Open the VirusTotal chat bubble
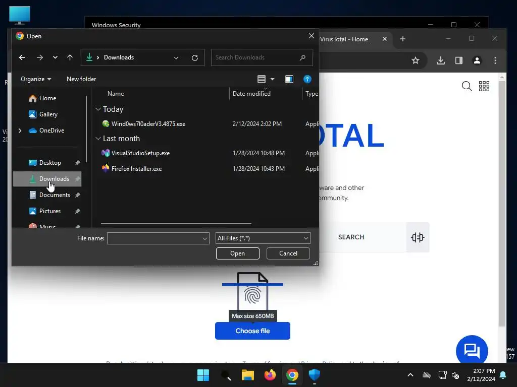 click(472, 351)
